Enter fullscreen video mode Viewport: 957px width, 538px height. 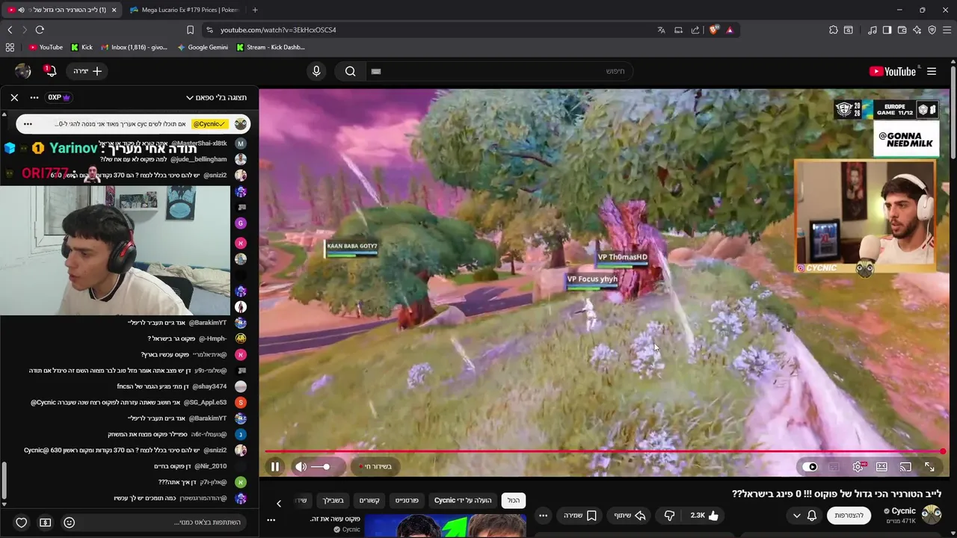(x=929, y=467)
